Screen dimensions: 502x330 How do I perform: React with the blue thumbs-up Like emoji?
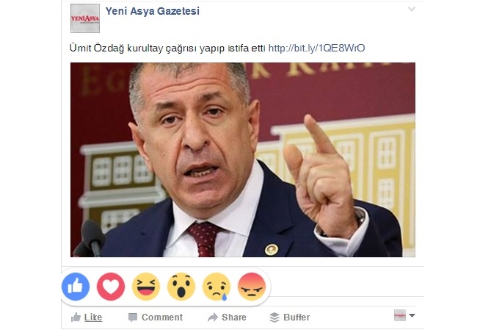[x=76, y=287]
